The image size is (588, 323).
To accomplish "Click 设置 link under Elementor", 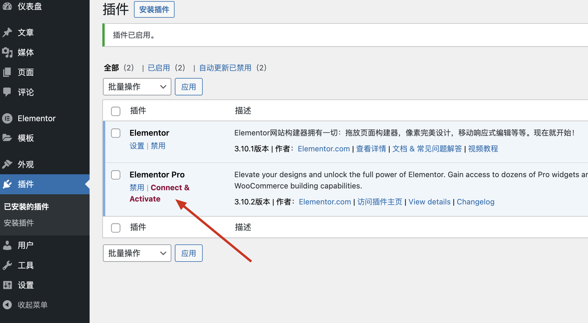I will pyautogui.click(x=137, y=146).
